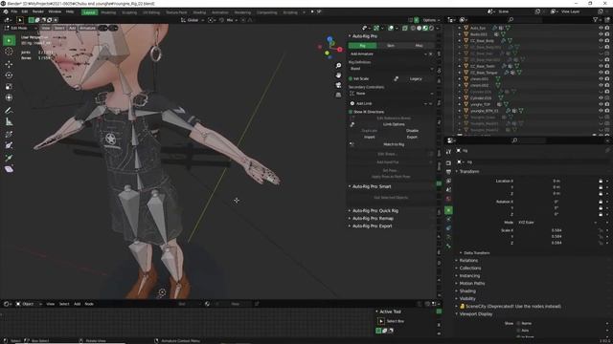
Task: Select the Cursor tool in left toolbar
Action: click(9, 52)
